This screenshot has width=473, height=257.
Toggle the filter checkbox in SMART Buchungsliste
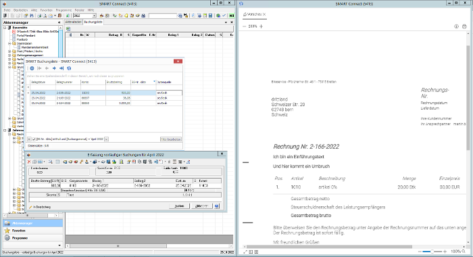point(34,139)
